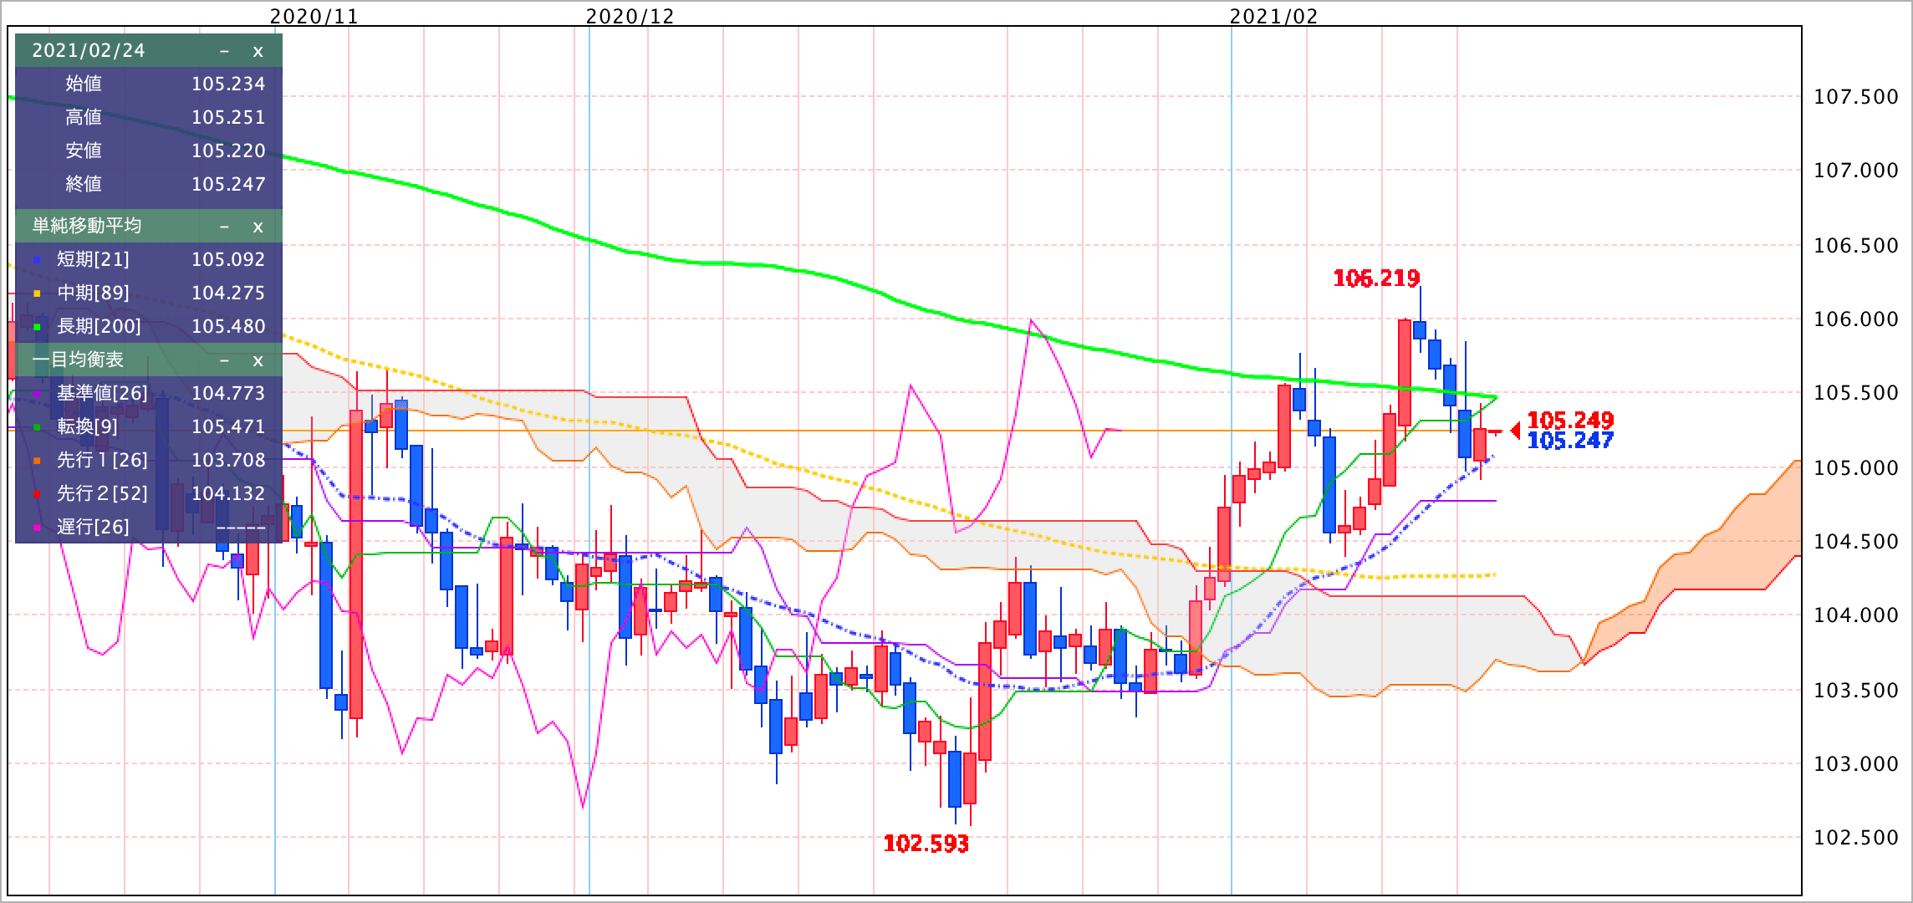The width and height of the screenshot is (1913, 903).
Task: Click the 106.000 price axis label
Action: pos(1854,319)
